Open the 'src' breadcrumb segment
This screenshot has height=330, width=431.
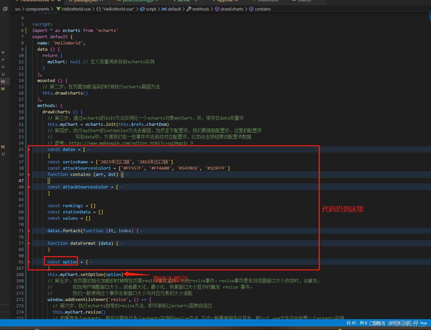click(18, 9)
